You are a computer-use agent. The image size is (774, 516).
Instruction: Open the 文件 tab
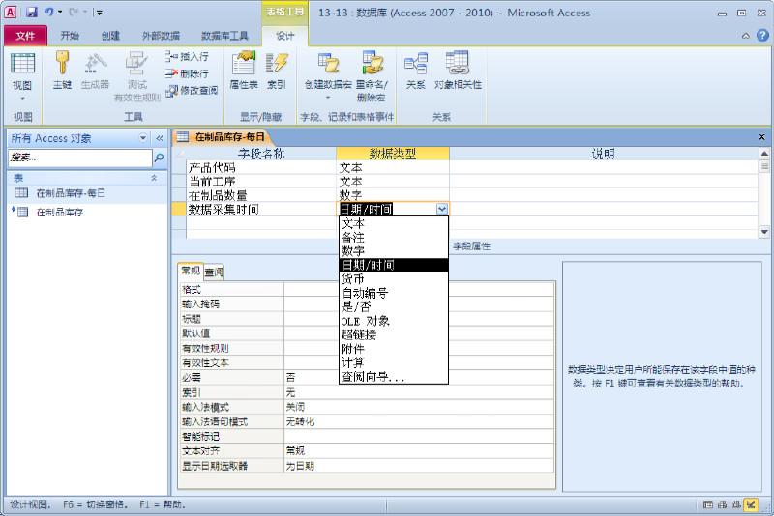[25, 36]
